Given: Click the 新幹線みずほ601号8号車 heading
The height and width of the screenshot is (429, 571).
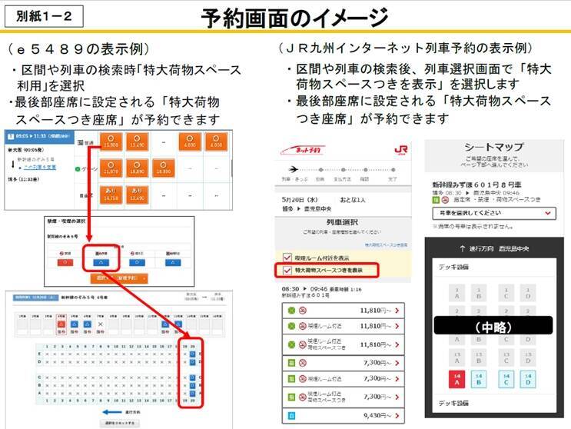Looking at the screenshot, I should pyautogui.click(x=476, y=185).
